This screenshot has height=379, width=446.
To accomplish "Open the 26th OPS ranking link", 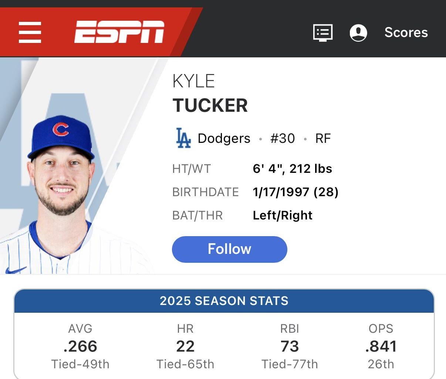I will 381,364.
